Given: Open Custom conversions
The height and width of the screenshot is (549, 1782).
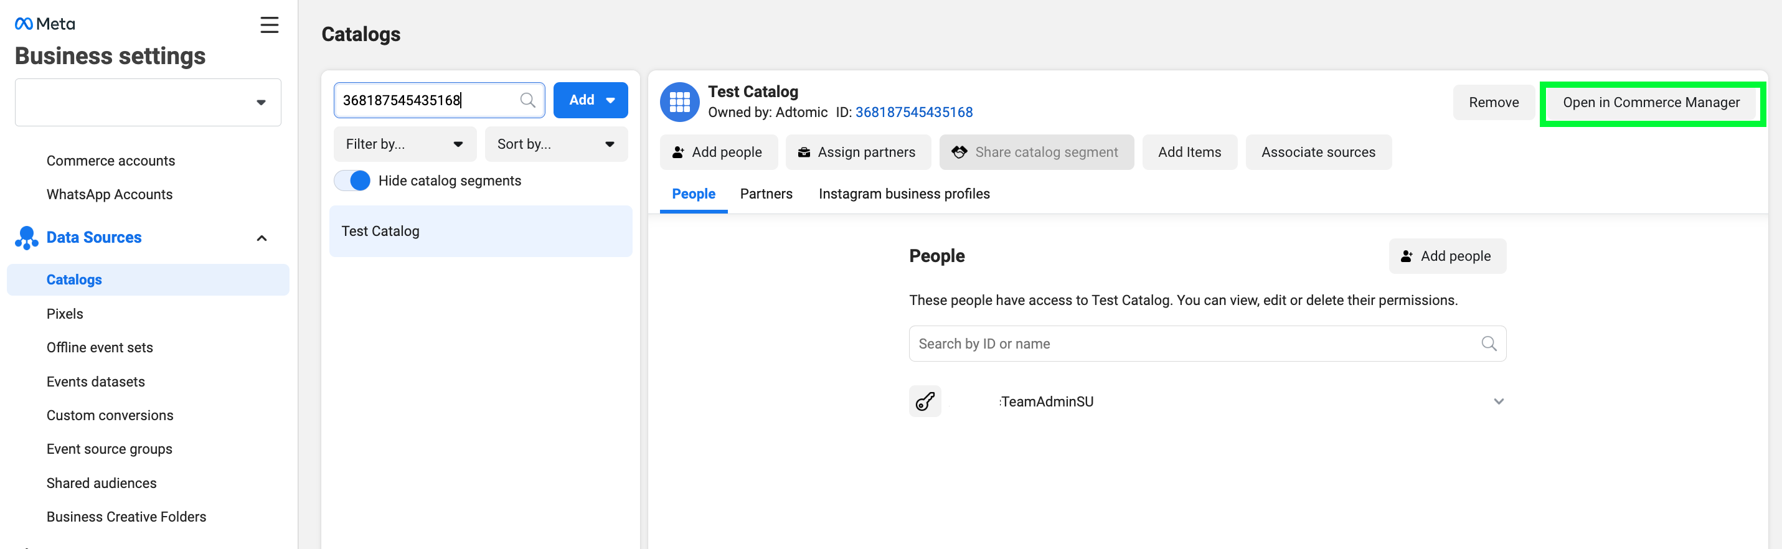Looking at the screenshot, I should point(110,416).
